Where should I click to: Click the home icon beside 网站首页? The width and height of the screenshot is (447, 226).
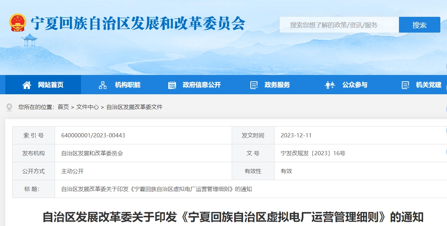tap(27, 85)
